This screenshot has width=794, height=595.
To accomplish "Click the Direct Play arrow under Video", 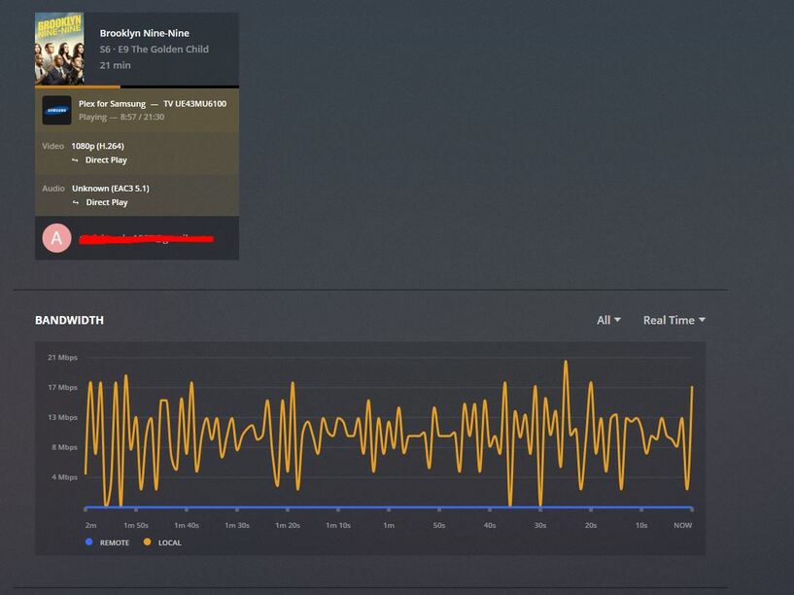I will (x=75, y=160).
